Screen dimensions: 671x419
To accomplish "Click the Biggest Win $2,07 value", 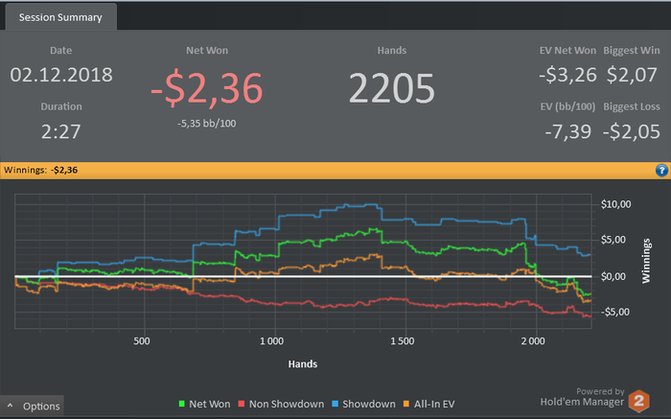I will (632, 75).
